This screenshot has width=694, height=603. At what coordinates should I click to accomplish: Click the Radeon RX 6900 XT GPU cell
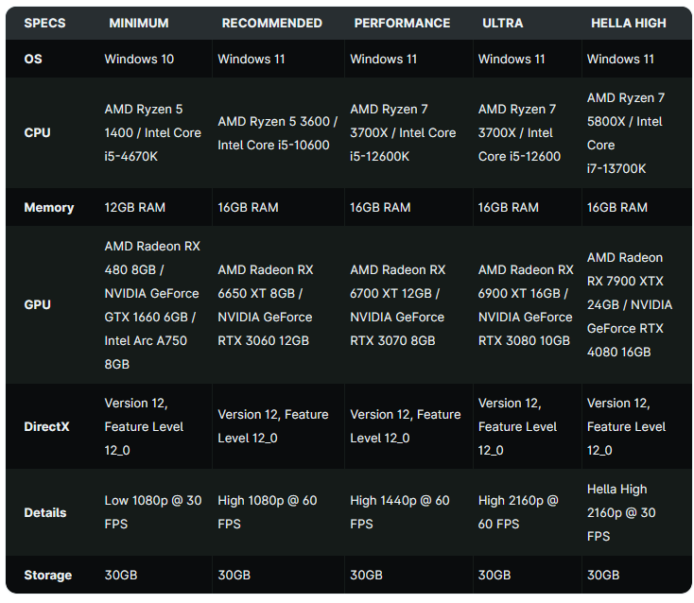tap(526, 305)
